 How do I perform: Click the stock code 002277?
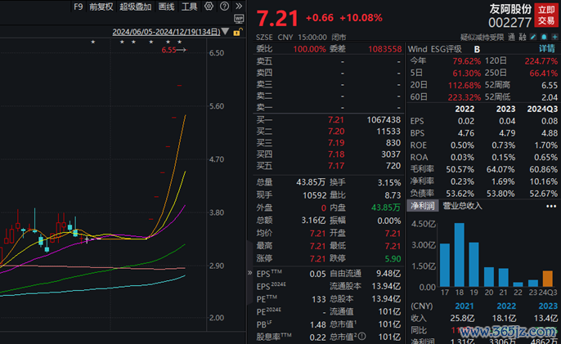tap(509, 23)
